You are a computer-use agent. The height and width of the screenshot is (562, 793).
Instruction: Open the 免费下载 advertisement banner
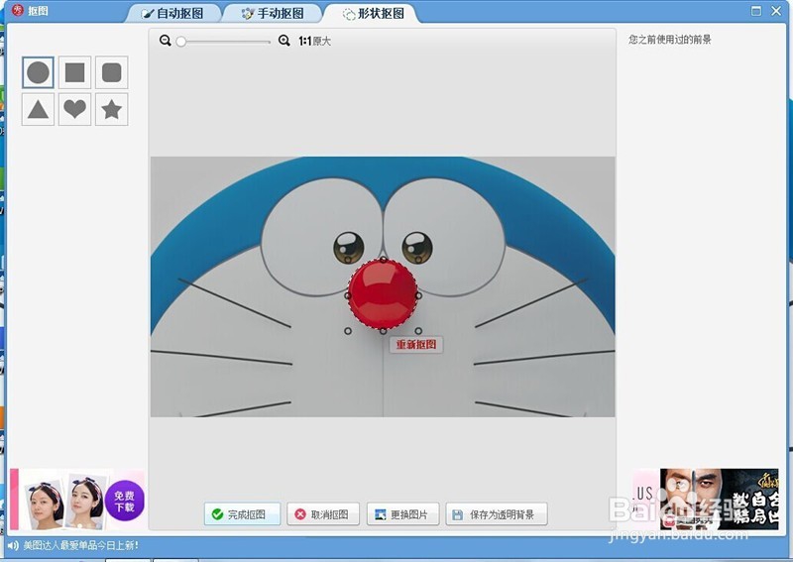pos(77,499)
